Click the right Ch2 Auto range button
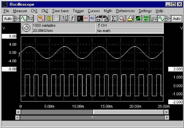 177,19
